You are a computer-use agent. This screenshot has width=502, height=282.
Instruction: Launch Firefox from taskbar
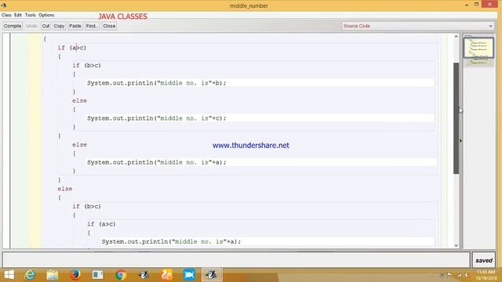coord(75,275)
